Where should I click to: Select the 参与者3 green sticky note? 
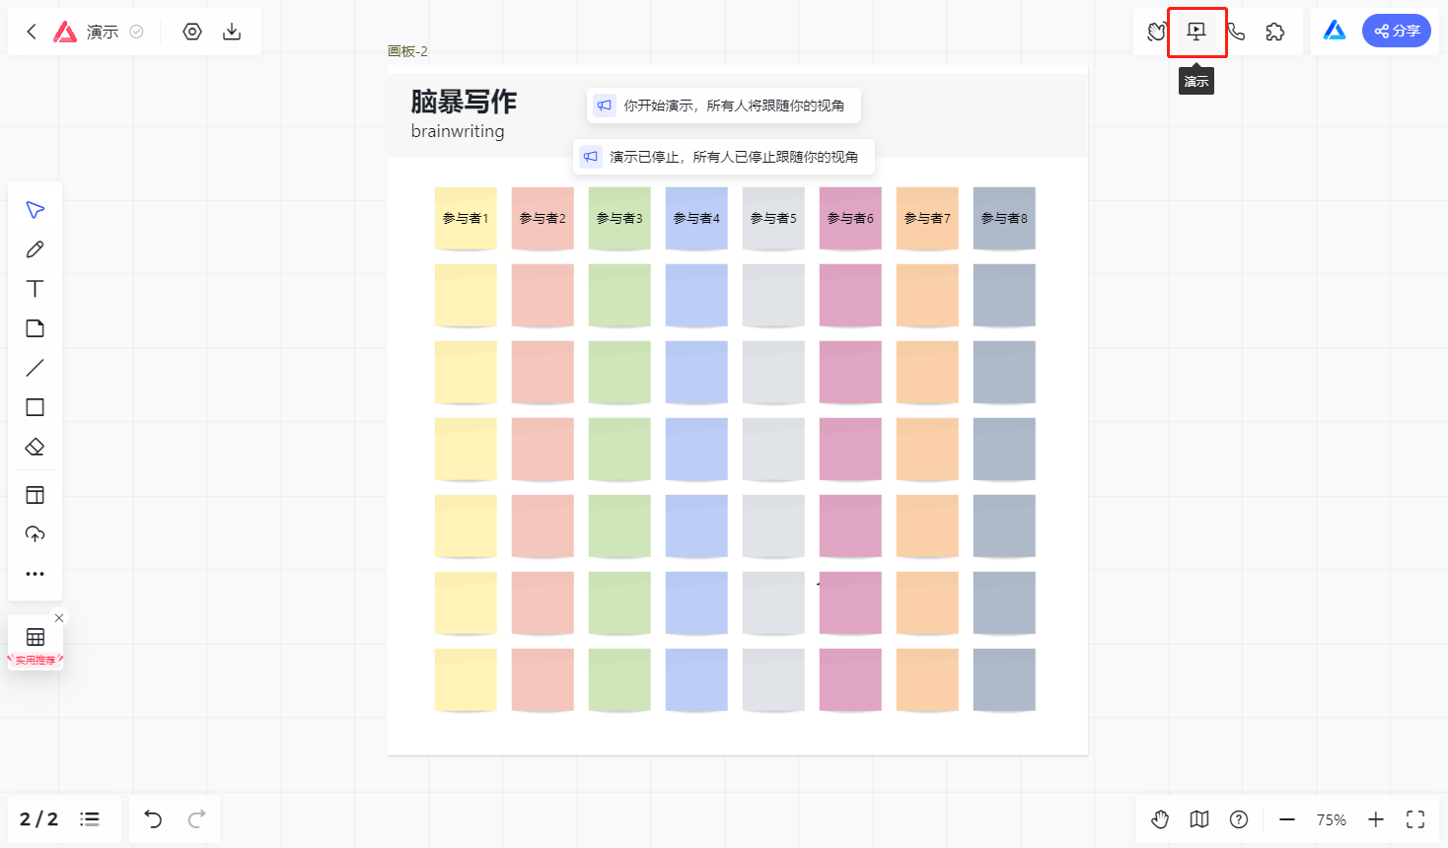click(619, 218)
